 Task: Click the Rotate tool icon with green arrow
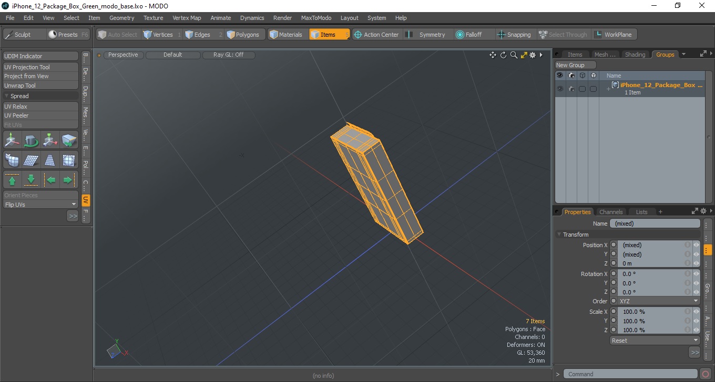pyautogui.click(x=31, y=140)
